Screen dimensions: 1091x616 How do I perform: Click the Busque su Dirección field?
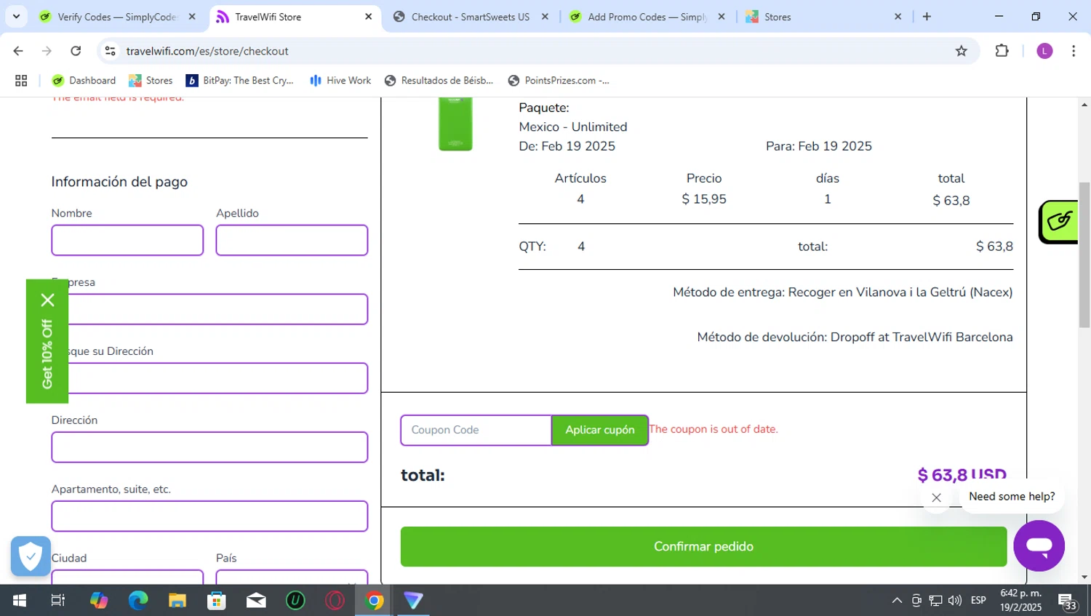click(209, 378)
